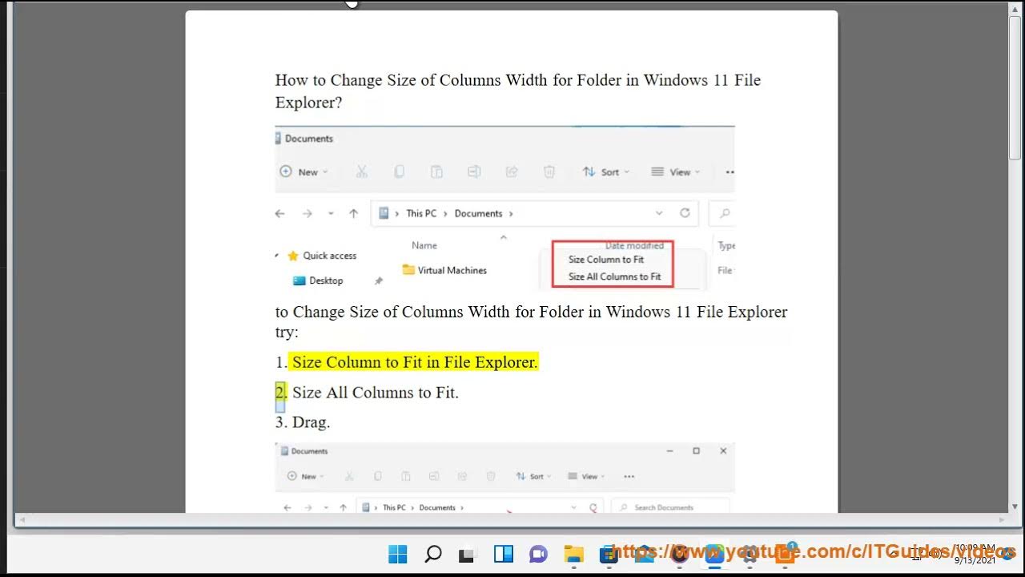Click New dropdown in first Explorer screenshot
This screenshot has height=577, width=1025.
303,171
